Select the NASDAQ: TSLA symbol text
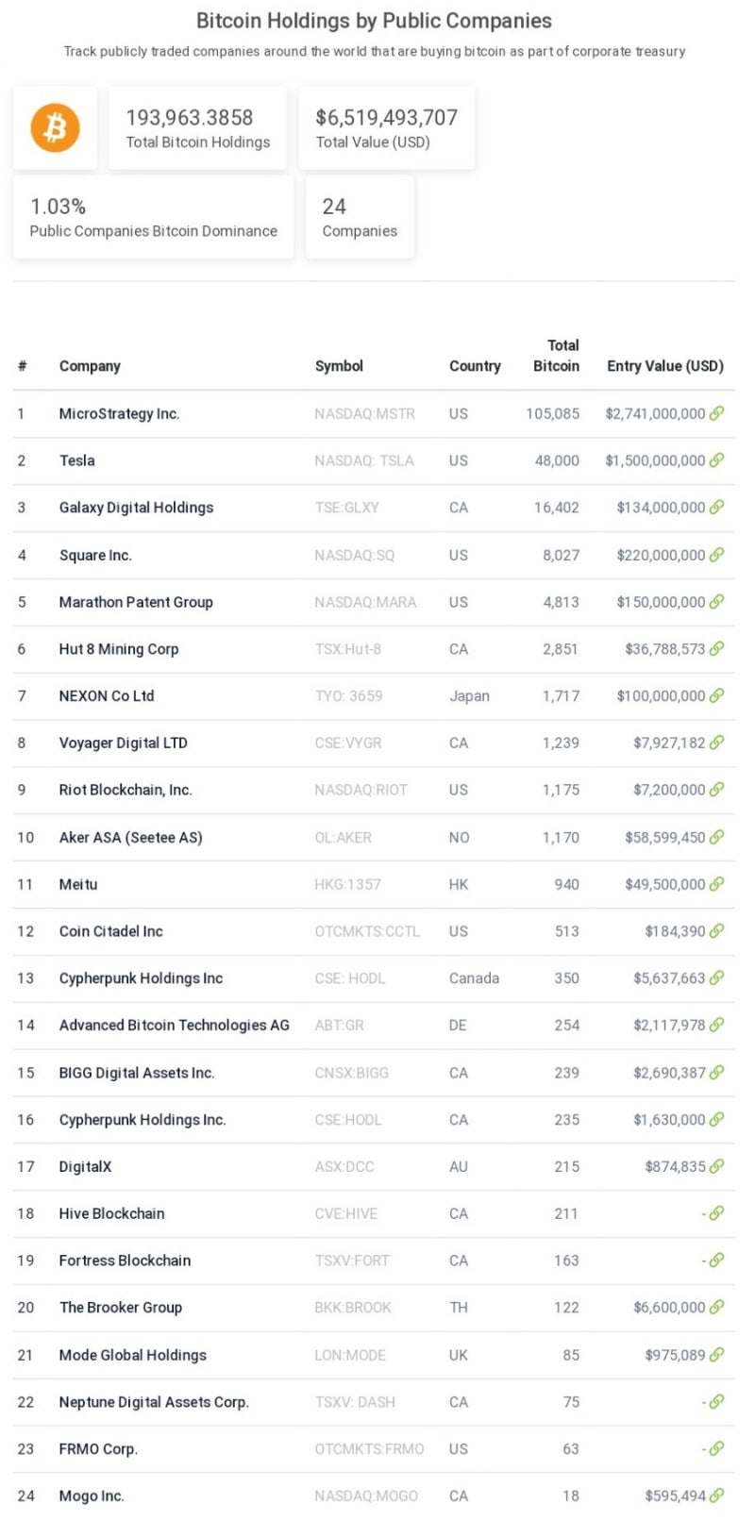Image resolution: width=755 pixels, height=1520 pixels. pyautogui.click(x=364, y=460)
